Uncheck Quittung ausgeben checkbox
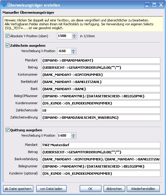Viewport: 166px width, 195px height. coord(7,130)
